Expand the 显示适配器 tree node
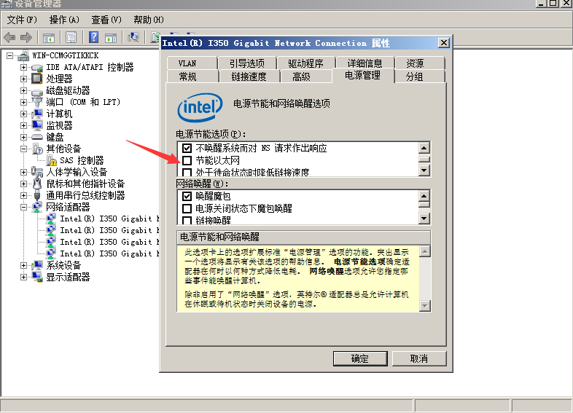The image size is (573, 413). point(23,278)
